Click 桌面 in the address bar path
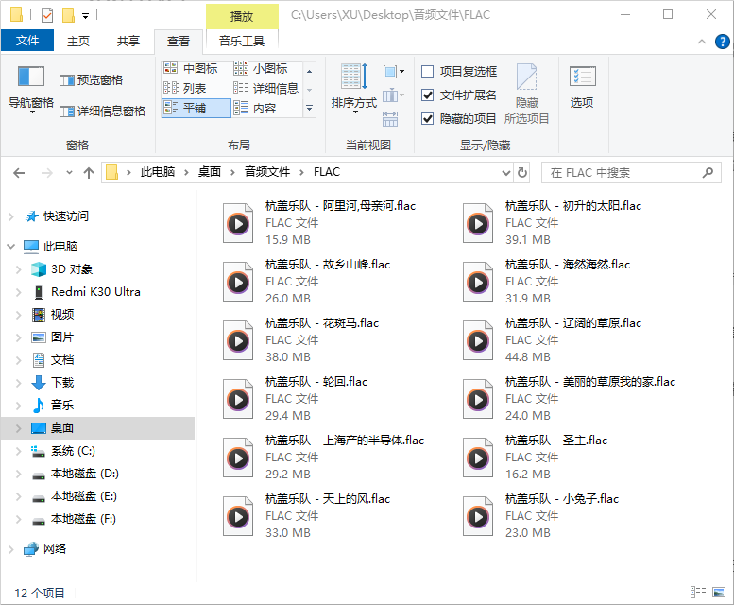 click(210, 172)
